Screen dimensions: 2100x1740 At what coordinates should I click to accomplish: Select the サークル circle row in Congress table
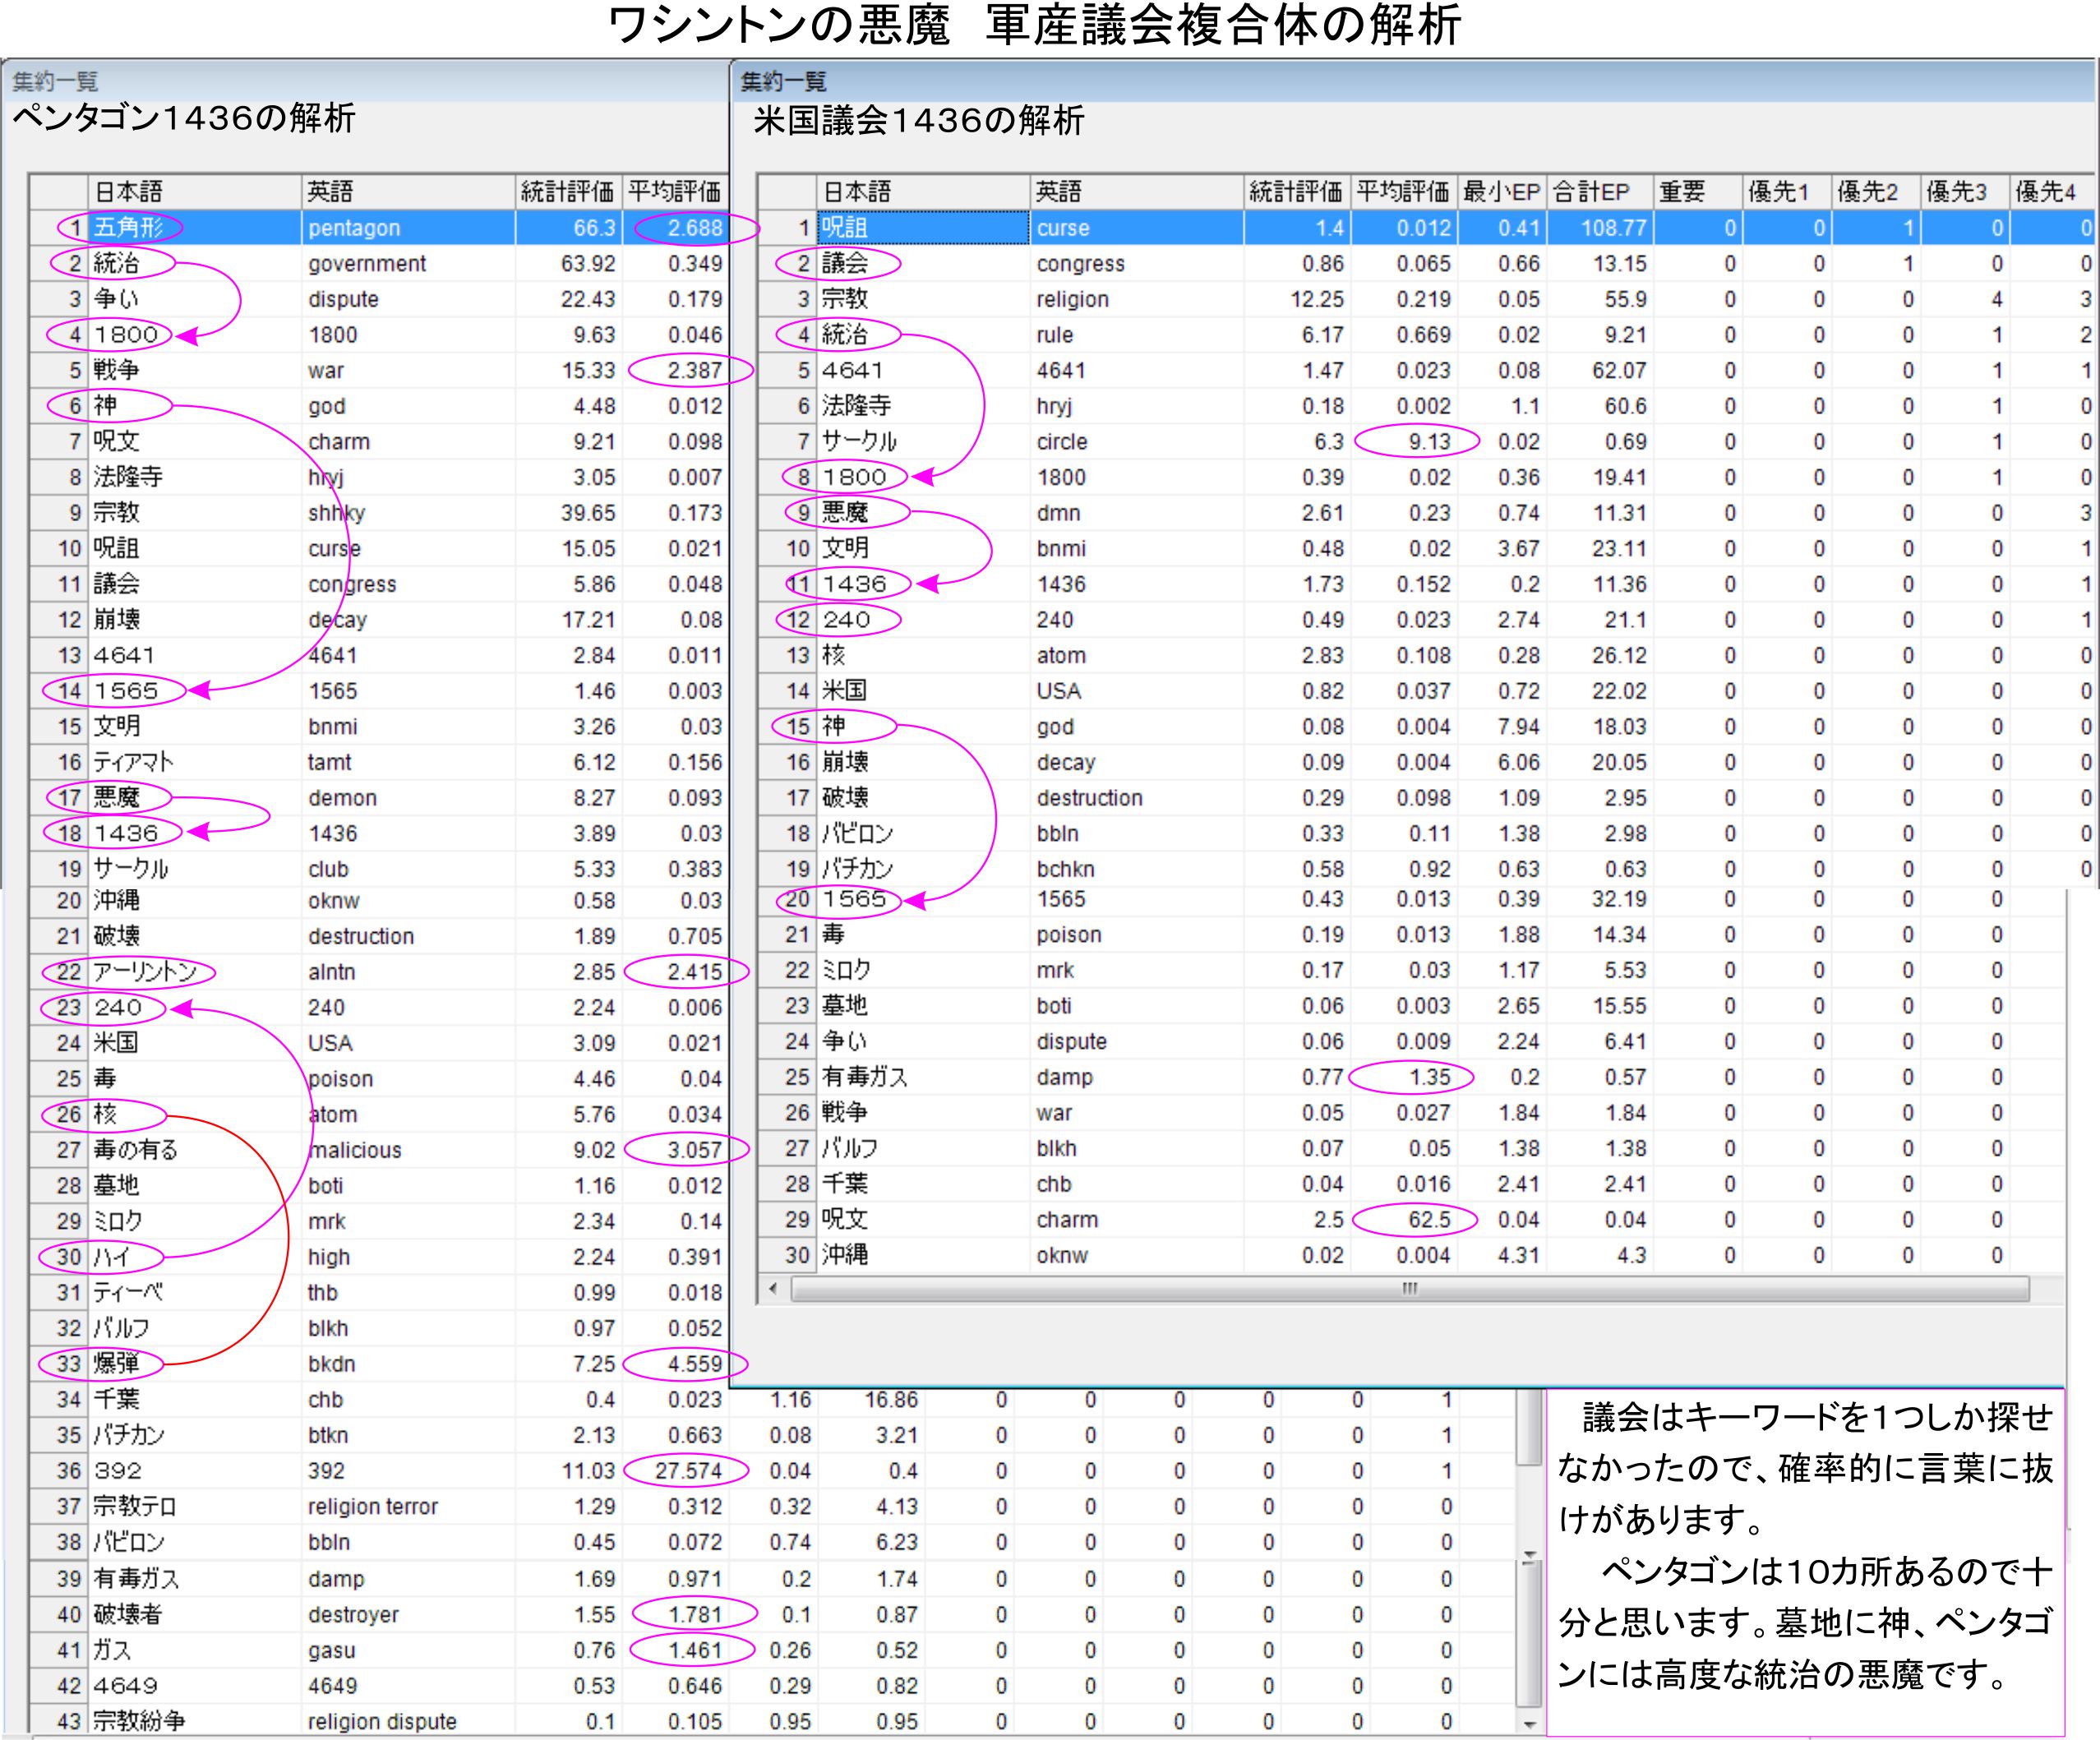[x=1062, y=442]
